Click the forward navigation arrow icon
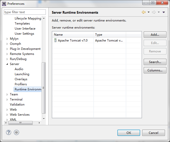170x142 pixels. (154, 12)
